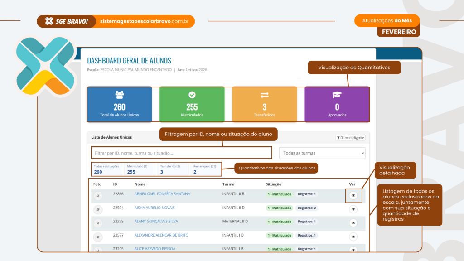Open the Filtro inteligente button
The height and width of the screenshot is (261, 464).
pyautogui.click(x=350, y=138)
